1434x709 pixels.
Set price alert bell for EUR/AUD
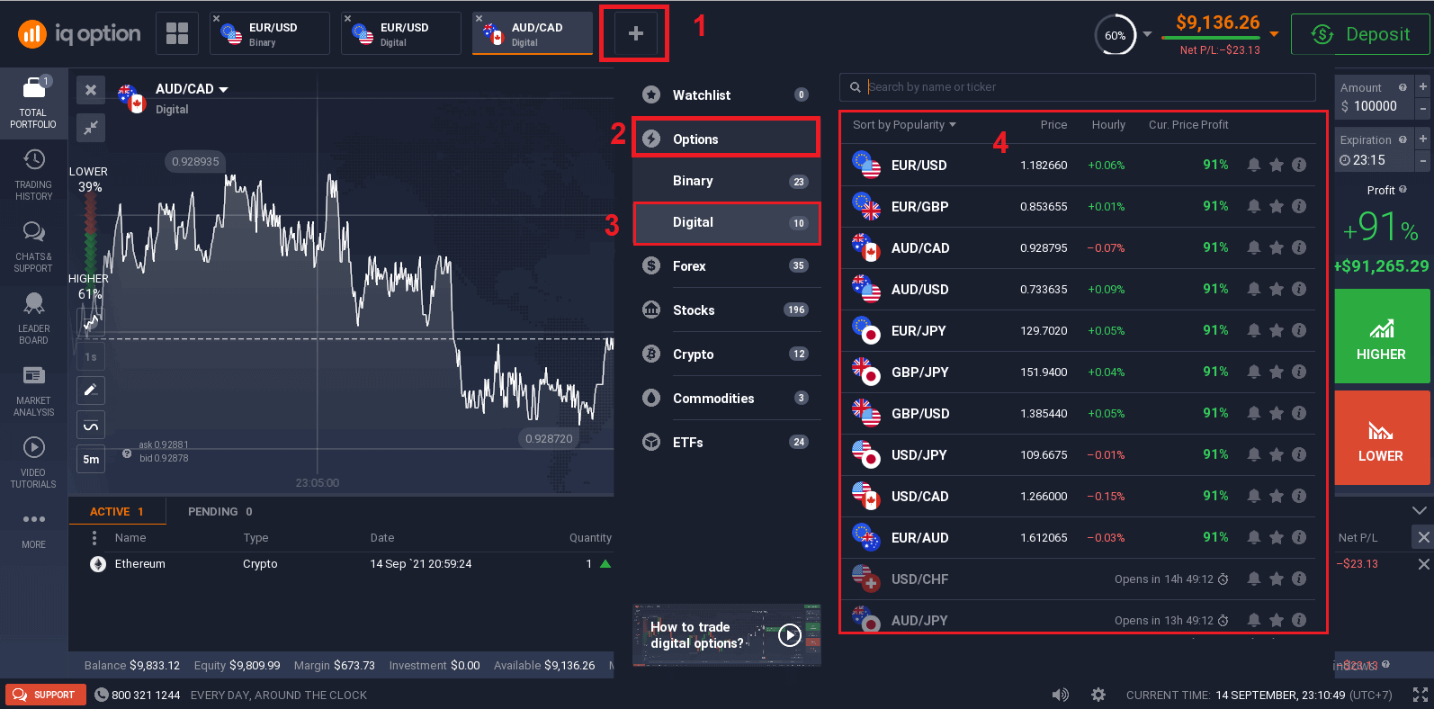(1253, 537)
